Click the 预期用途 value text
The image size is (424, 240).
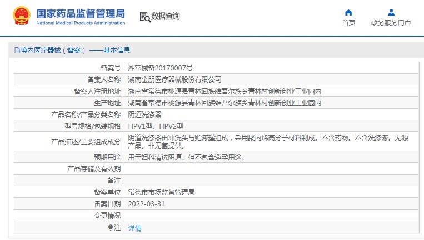coord(187,157)
